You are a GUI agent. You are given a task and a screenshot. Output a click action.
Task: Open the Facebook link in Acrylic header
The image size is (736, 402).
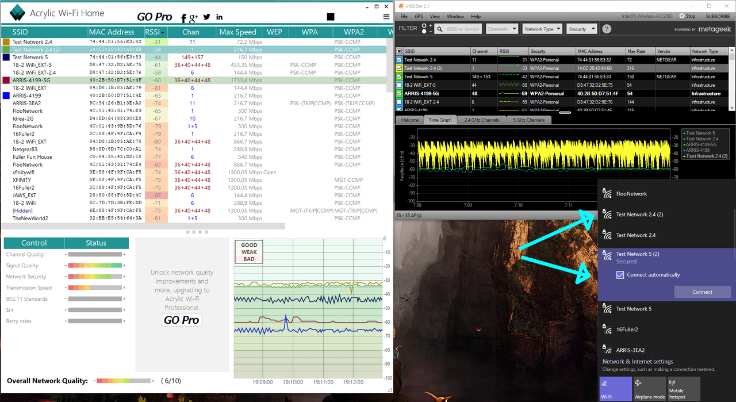[183, 18]
